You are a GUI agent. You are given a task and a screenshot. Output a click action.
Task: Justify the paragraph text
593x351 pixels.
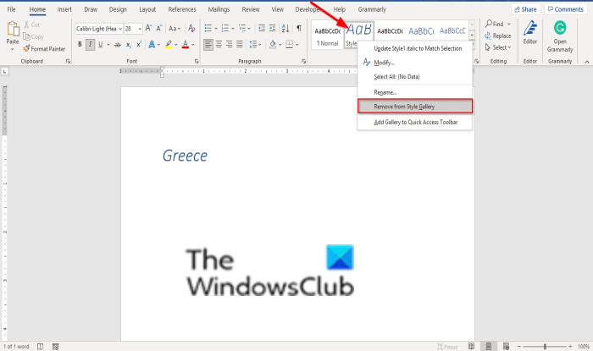pyautogui.click(x=240, y=45)
